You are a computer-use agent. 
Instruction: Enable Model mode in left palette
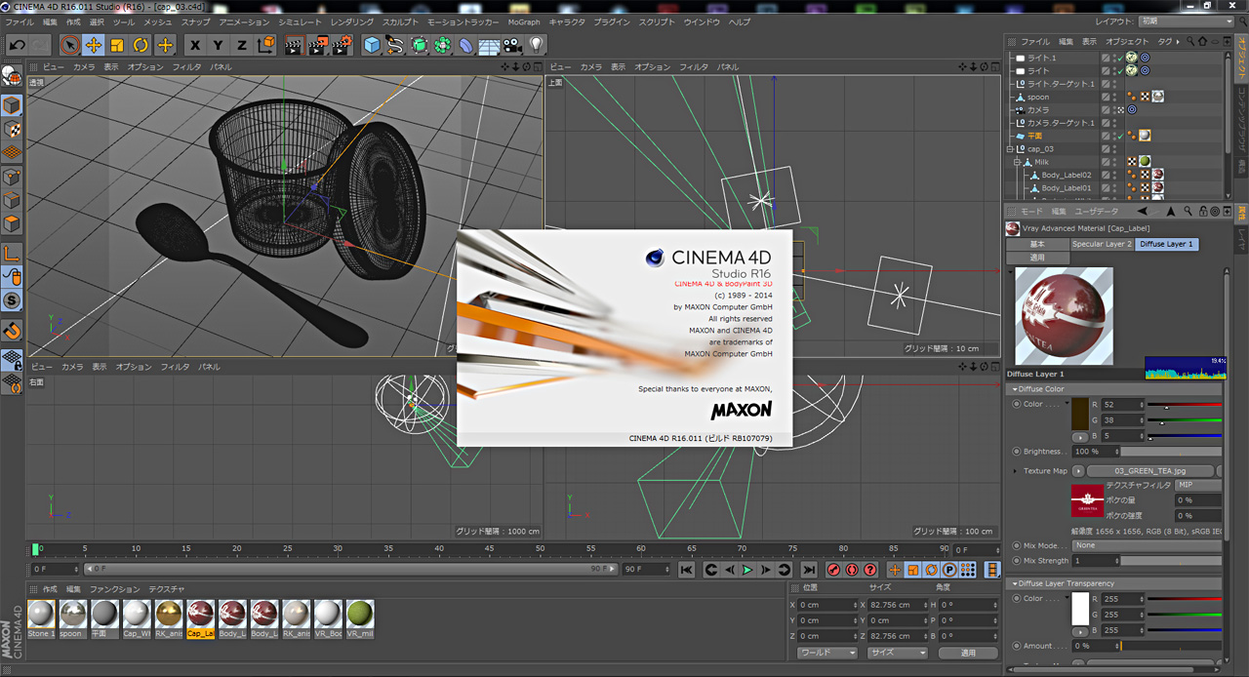12,105
